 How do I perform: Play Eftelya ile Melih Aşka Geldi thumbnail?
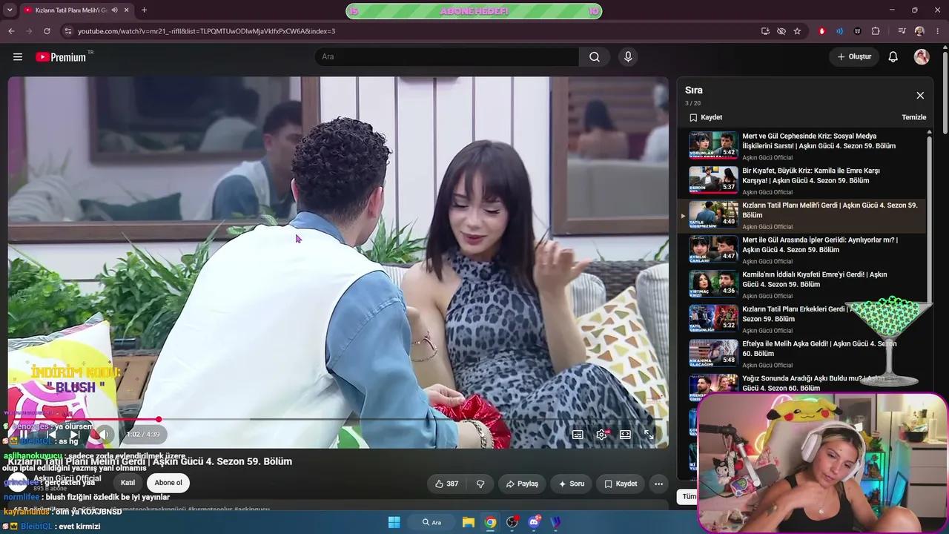click(x=713, y=353)
